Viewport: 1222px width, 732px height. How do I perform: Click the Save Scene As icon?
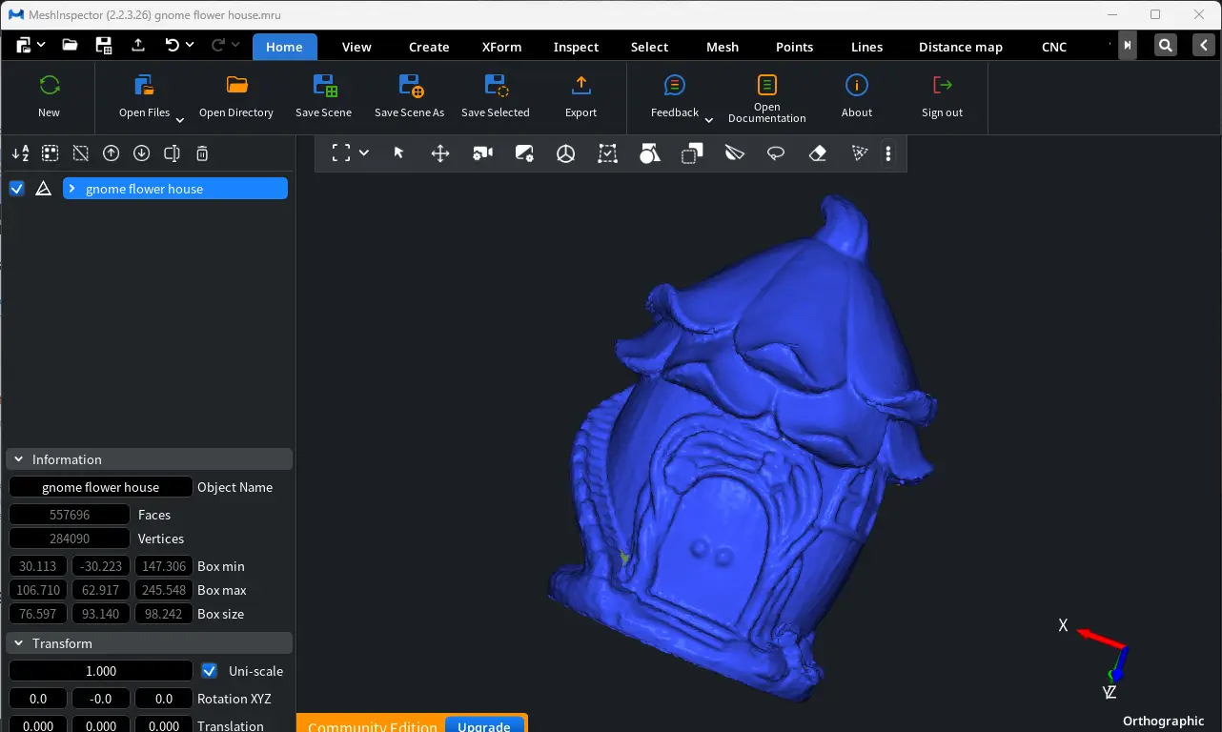410,86
